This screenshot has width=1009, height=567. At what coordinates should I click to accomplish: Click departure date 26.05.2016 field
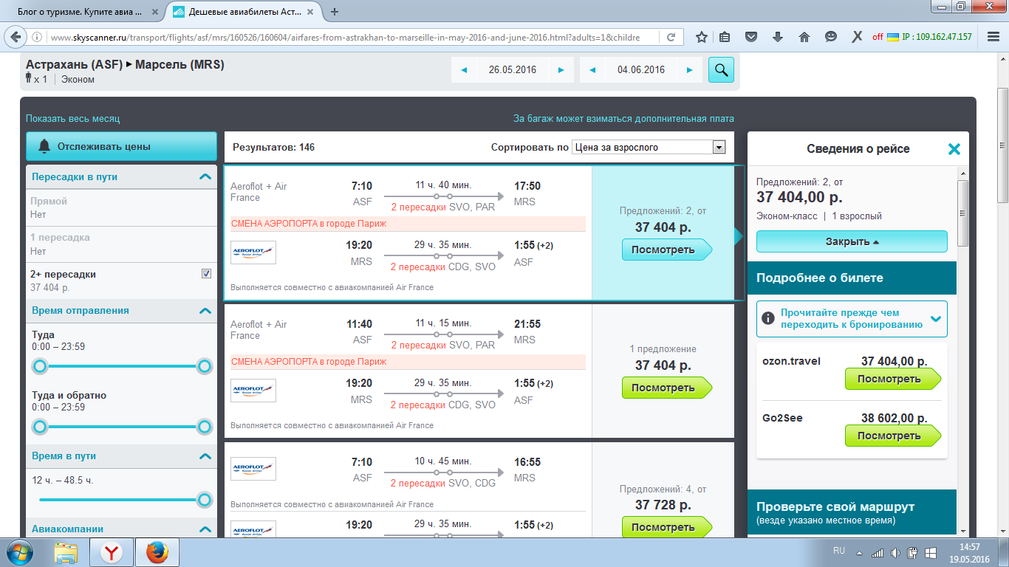[513, 70]
